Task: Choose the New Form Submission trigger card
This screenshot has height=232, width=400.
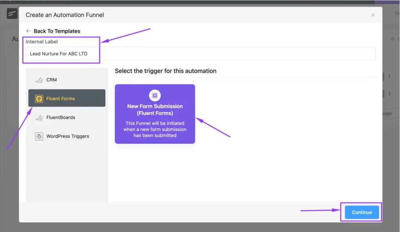Action: pyautogui.click(x=155, y=114)
